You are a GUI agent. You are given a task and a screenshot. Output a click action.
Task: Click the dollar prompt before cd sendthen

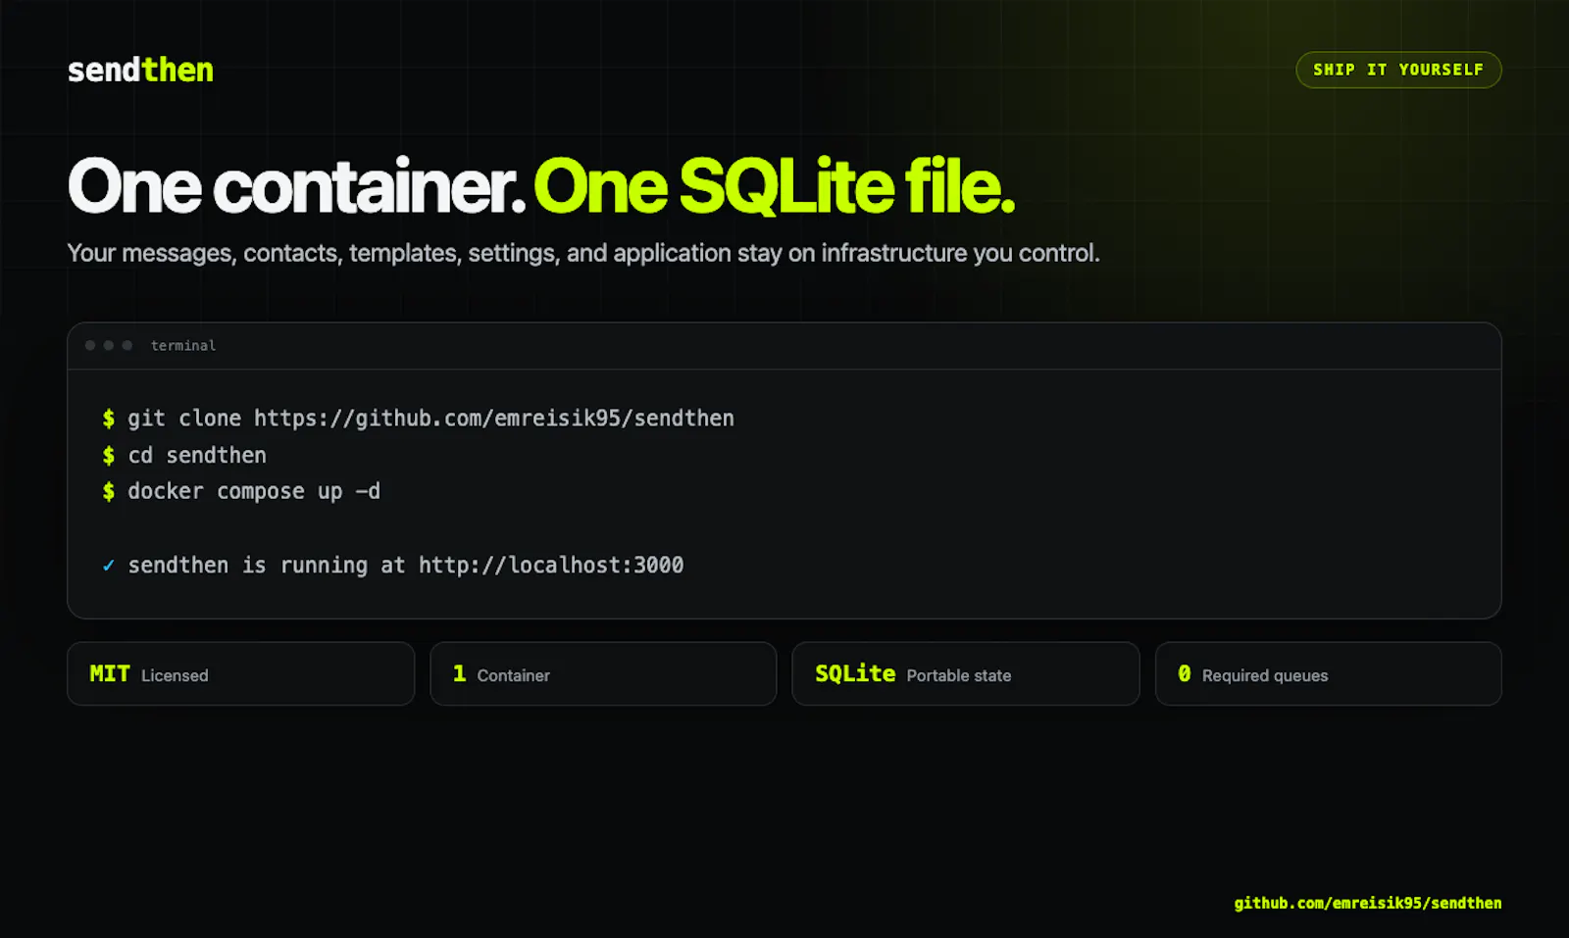[109, 455]
